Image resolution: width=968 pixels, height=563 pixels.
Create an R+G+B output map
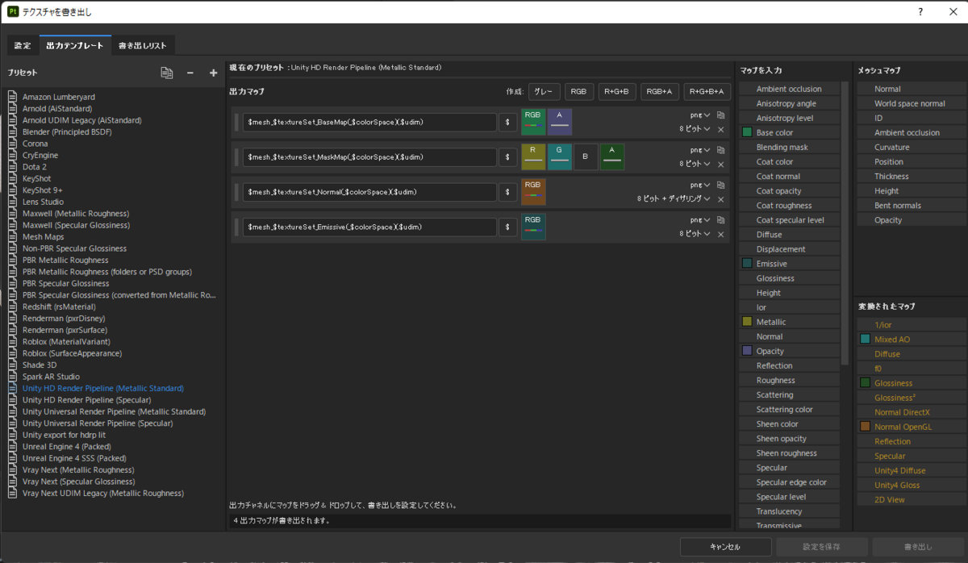click(617, 92)
